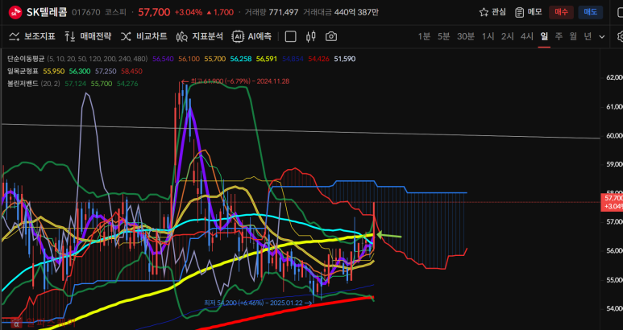Image resolution: width=623 pixels, height=330 pixels.
Task: Click the red 매수 buy button
Action: click(x=561, y=12)
